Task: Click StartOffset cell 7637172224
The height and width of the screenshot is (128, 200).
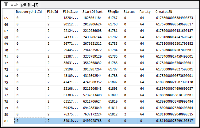Action: click(93, 114)
